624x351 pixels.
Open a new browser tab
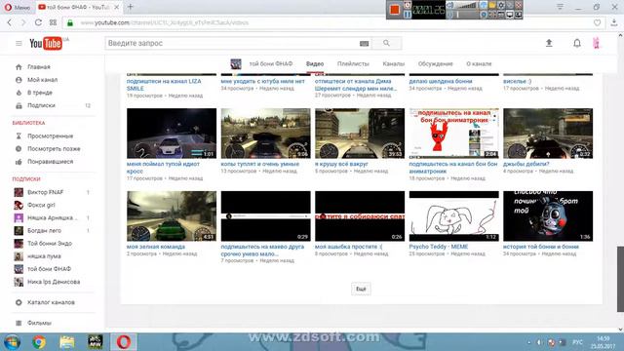click(130, 7)
